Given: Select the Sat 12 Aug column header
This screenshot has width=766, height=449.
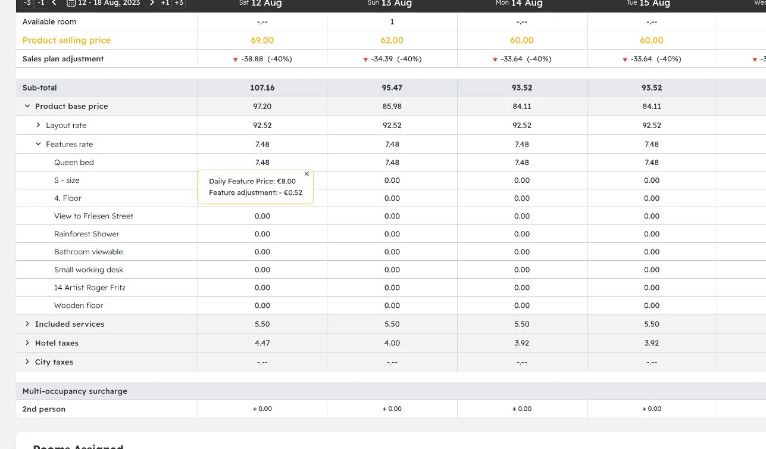Looking at the screenshot, I should (260, 4).
